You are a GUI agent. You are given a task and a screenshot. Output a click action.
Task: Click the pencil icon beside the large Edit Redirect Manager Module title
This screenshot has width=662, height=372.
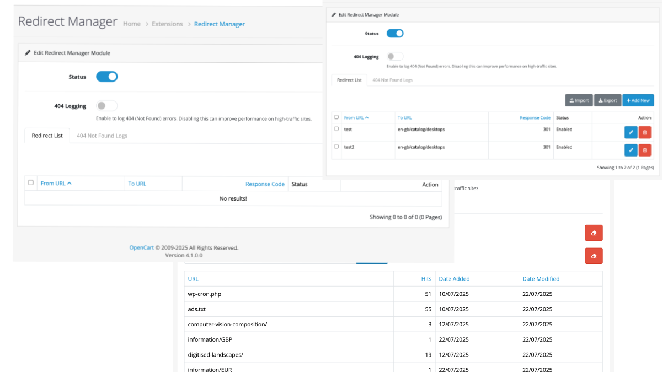[28, 53]
